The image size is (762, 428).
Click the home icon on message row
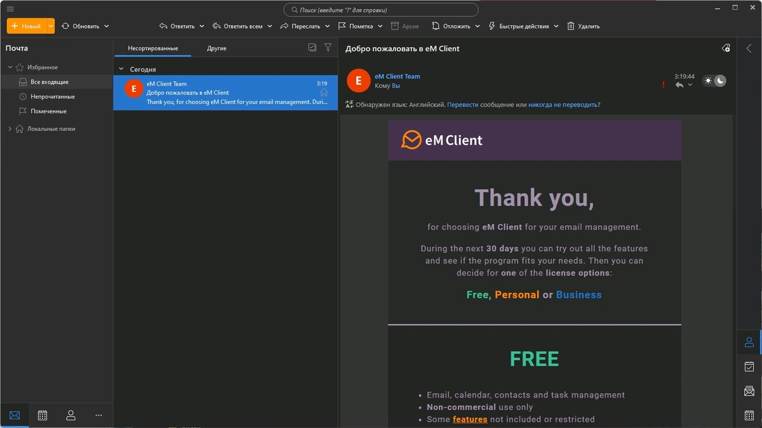coord(324,93)
